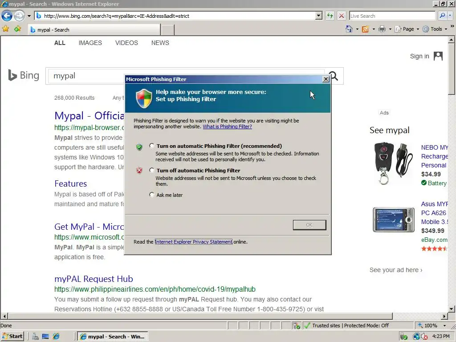Screen dimensions: 456x342
Task: Open recent pages dropdown beside Forward
Action: point(29,16)
